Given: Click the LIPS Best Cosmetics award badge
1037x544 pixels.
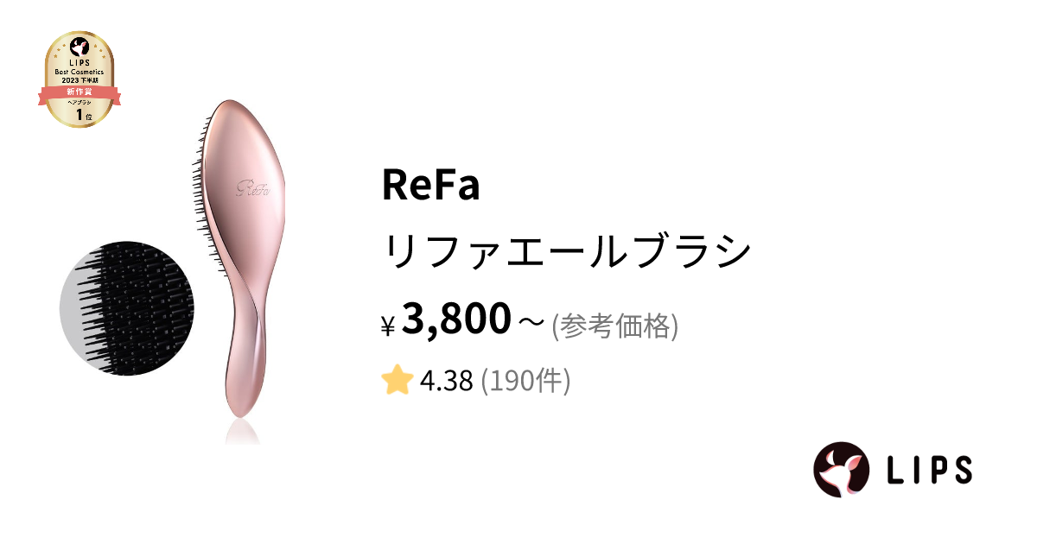Looking at the screenshot, I should pos(79,79).
